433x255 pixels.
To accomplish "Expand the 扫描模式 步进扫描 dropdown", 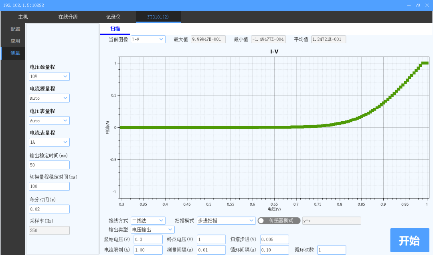I will (226, 221).
